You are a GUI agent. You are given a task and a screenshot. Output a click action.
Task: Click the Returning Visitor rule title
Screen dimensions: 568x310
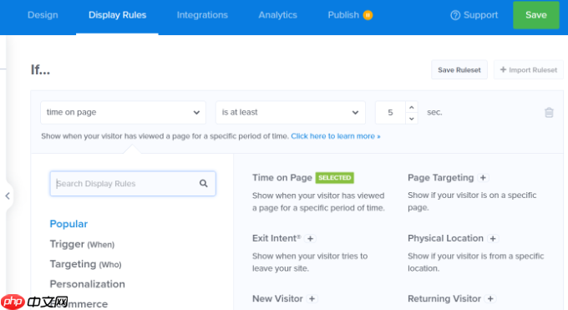coord(444,299)
